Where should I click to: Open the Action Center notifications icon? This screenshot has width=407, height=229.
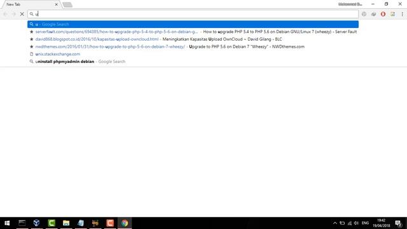[x=399, y=223]
